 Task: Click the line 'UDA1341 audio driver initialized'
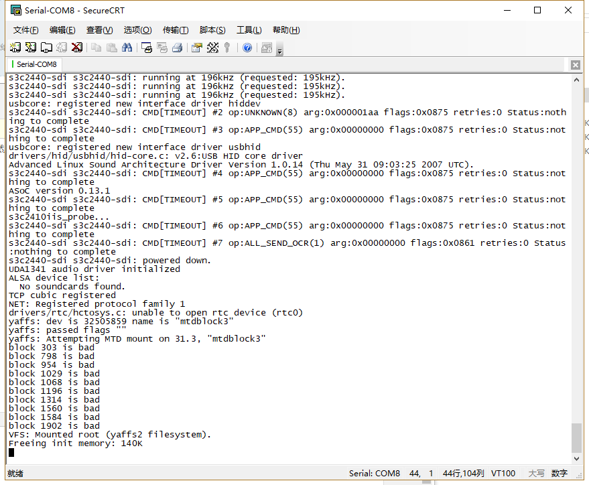[x=94, y=269]
